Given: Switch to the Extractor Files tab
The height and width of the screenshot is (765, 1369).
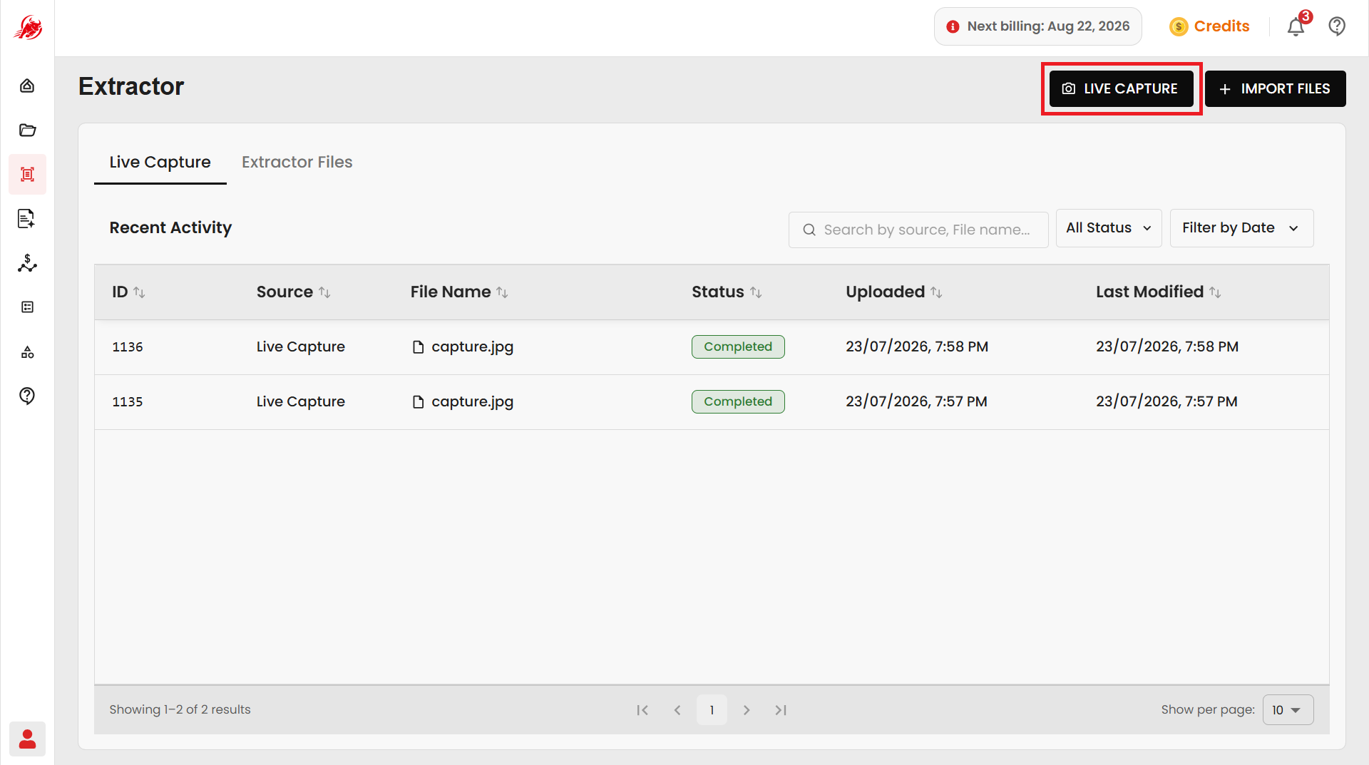Looking at the screenshot, I should (297, 163).
